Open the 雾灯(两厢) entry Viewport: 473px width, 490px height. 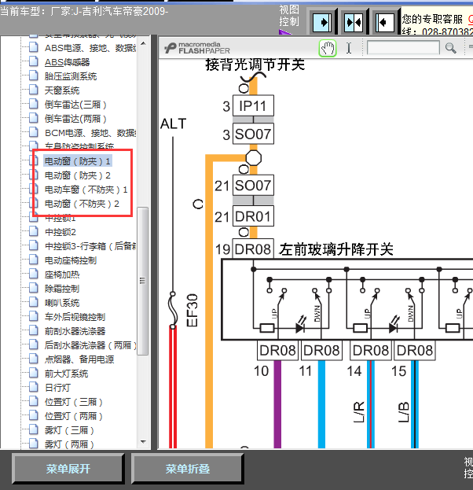point(69,444)
